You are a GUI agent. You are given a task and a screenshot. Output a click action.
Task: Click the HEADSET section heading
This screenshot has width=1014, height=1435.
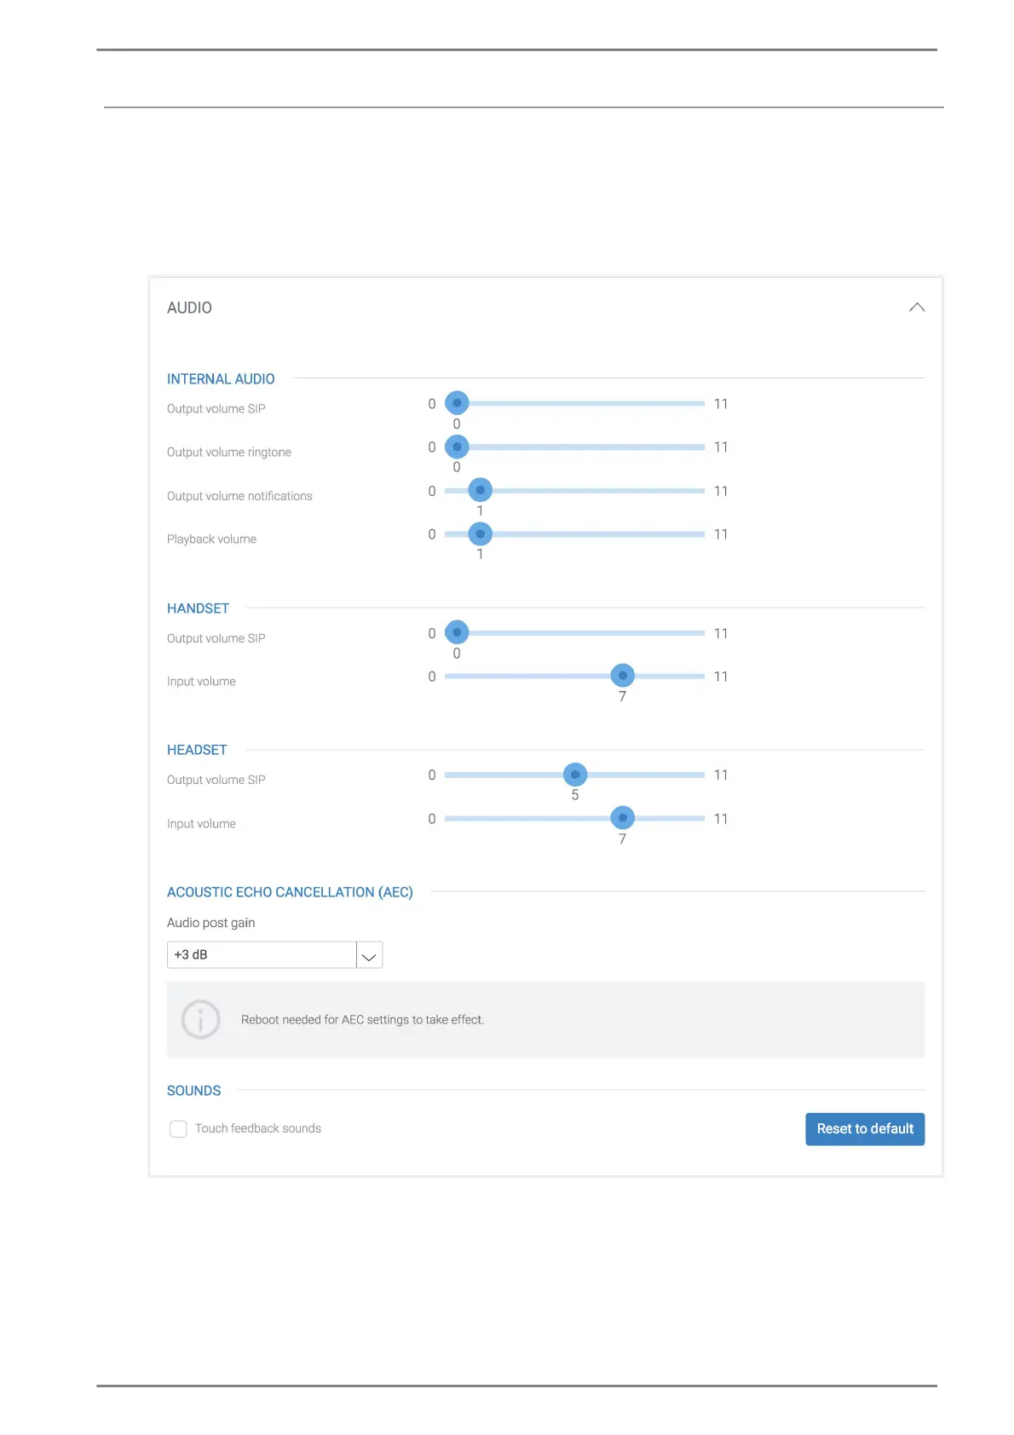coord(197,750)
